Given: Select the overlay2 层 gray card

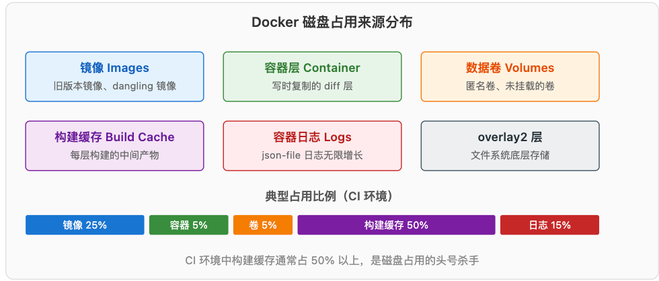Looking at the screenshot, I should tap(510, 146).
